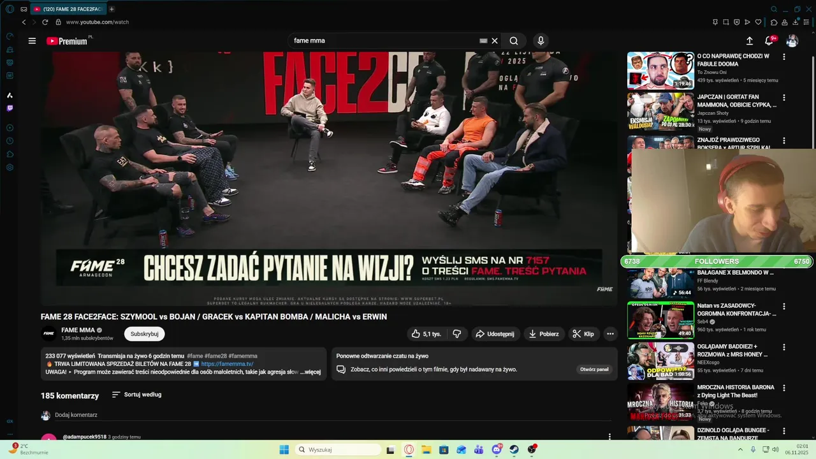Screen dimensions: 816x459
Task: Open more actions menu beside Klip
Action: tap(610, 333)
